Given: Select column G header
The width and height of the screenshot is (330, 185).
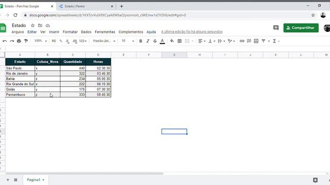Looking at the screenshot, I should coord(174,55).
